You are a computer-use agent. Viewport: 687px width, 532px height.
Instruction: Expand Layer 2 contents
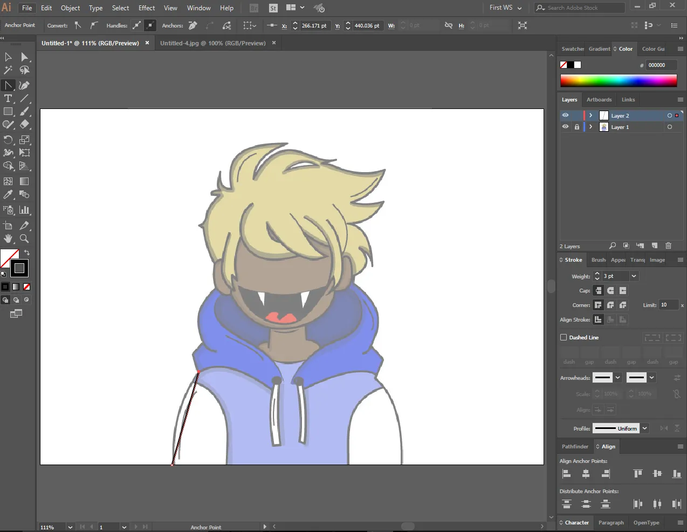coord(591,115)
